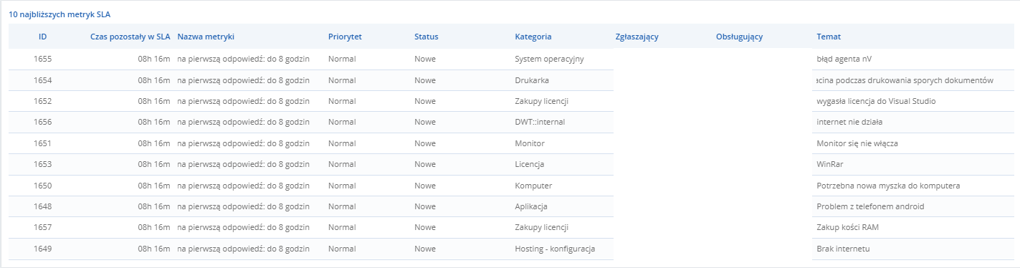The width and height of the screenshot is (1020, 268).
Task: Select ticket ID 1649
Action: tap(42, 249)
